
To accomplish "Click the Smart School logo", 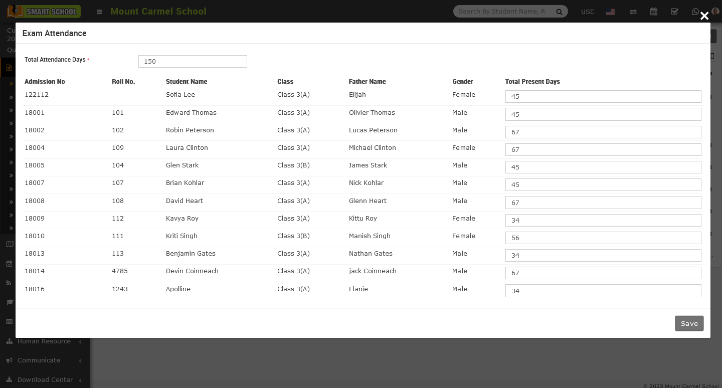I will pos(44,11).
